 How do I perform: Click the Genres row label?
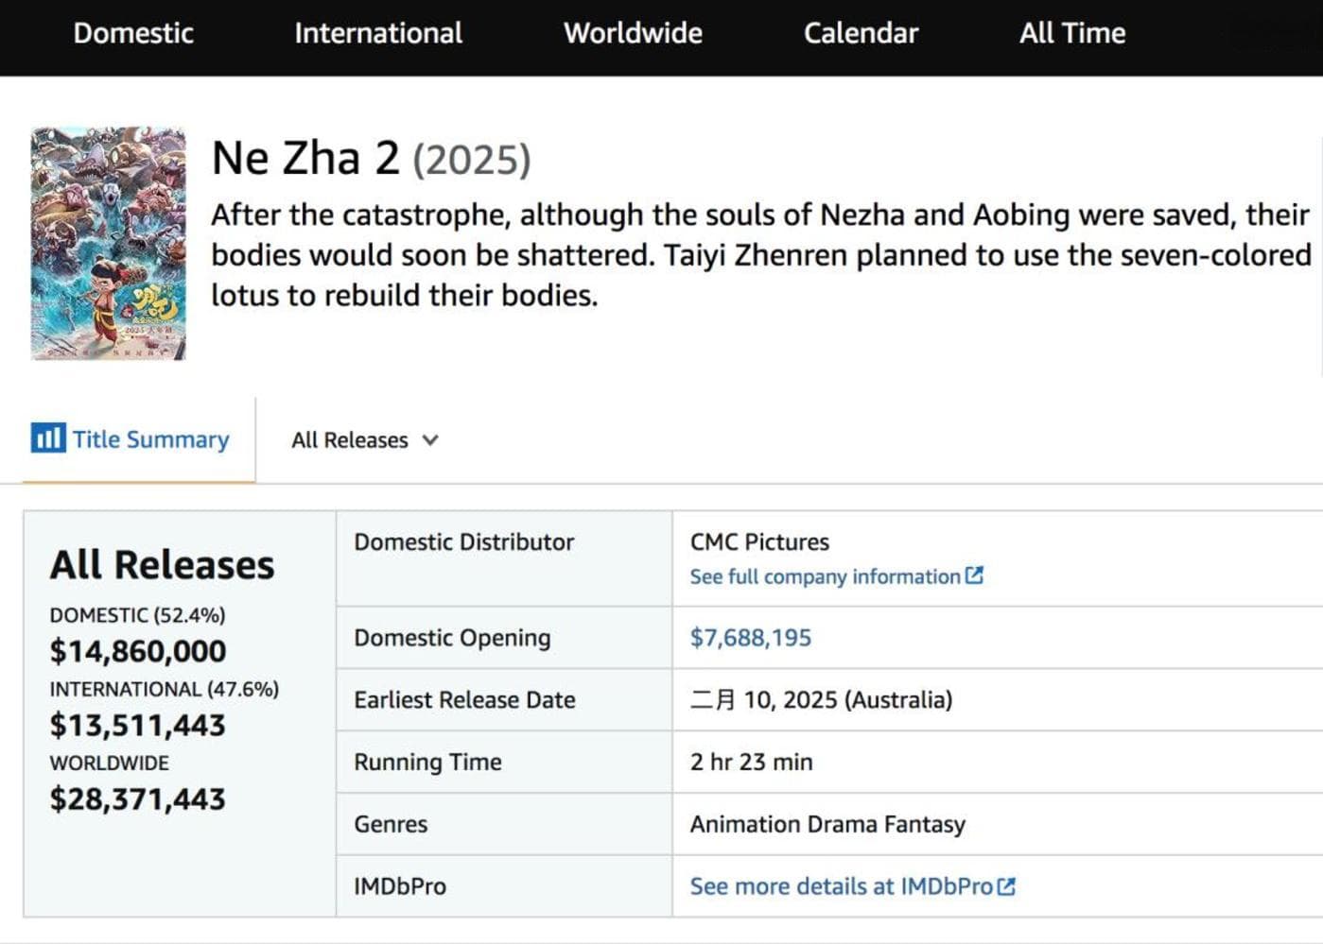point(391,824)
